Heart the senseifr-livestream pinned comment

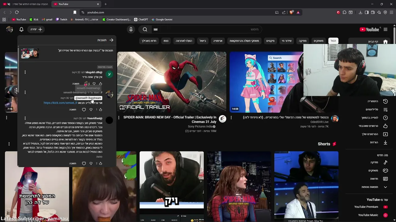pos(84,109)
